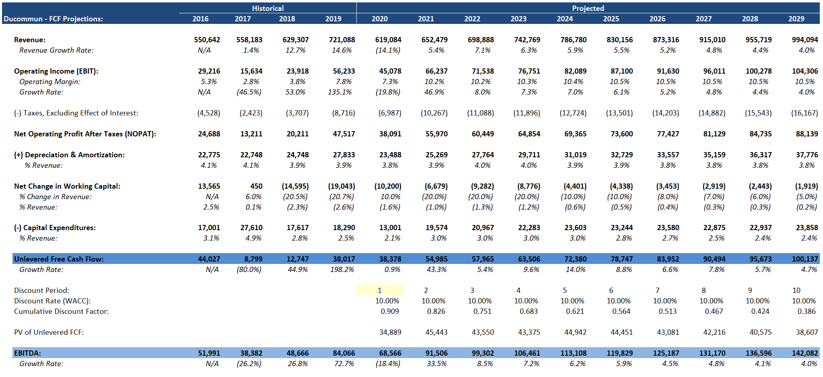Click Taxes, Excluding Effect of Interest label

tap(76, 113)
